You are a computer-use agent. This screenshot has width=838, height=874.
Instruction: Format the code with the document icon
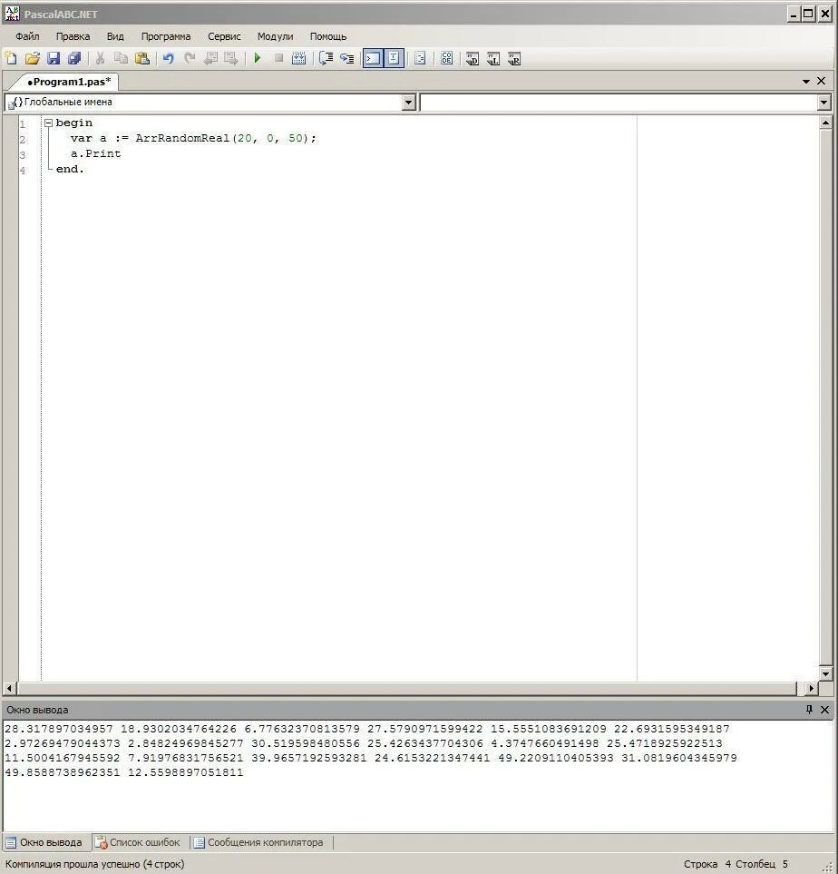click(420, 58)
